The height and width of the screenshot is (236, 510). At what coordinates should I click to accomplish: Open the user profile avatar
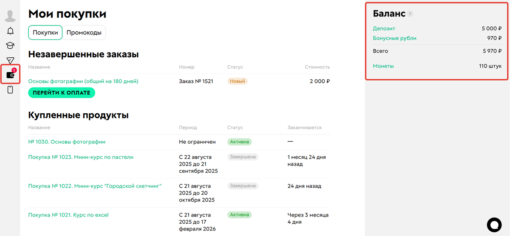(10, 16)
